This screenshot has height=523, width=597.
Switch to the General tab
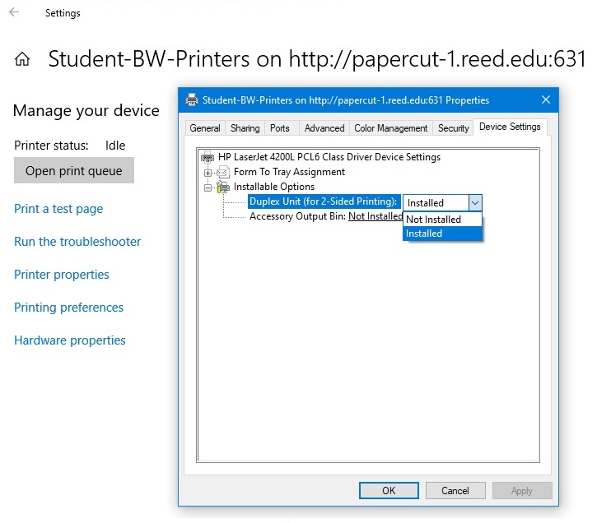[x=205, y=128]
